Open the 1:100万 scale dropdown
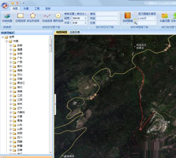Viewport: 176px width, 158px height. (x=147, y=18)
